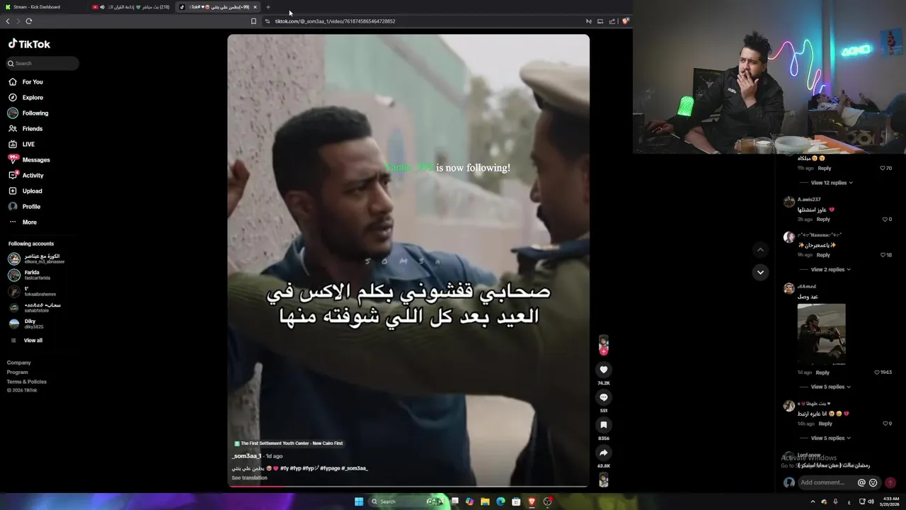Open the emoji picker in comment box
This screenshot has height=510, width=906.
click(873, 483)
